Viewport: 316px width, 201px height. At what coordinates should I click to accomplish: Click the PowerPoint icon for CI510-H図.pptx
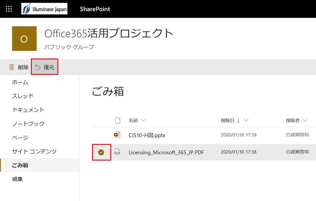(117, 134)
